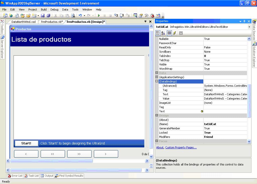Click the '>' navigation button
This screenshot has height=184, width=257.
pos(106,154)
